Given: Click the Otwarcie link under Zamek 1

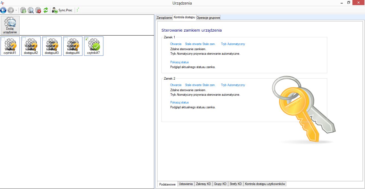Looking at the screenshot, I should click(176, 44).
